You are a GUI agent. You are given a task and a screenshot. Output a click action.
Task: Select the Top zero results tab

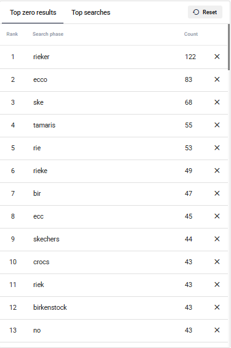33,12
